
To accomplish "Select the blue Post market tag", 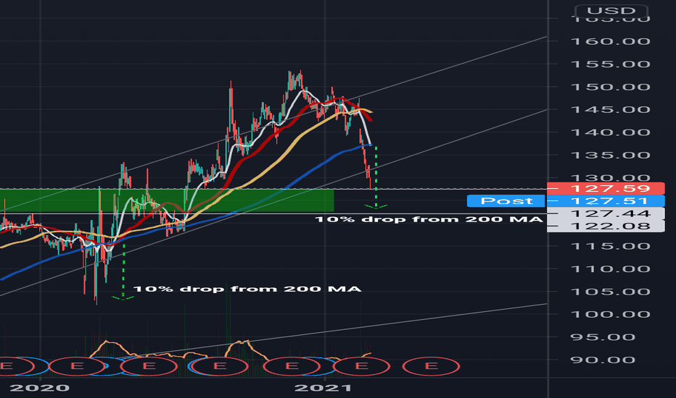I will coord(506,201).
